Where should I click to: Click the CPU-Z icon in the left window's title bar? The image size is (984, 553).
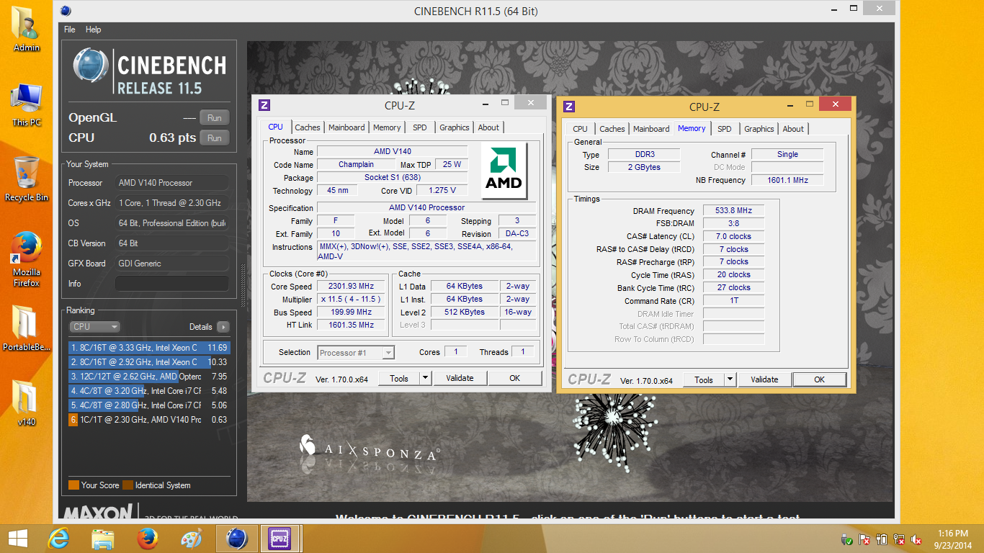(x=264, y=105)
